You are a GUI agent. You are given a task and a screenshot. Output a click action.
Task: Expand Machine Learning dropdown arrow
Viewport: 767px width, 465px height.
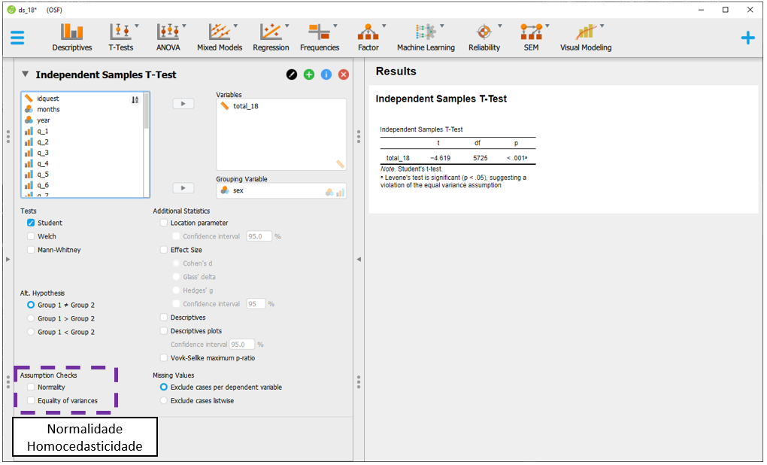coord(441,26)
